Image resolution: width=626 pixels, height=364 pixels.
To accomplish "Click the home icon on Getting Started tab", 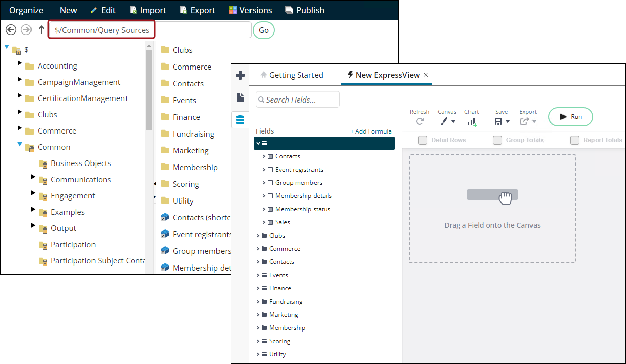I will point(263,75).
